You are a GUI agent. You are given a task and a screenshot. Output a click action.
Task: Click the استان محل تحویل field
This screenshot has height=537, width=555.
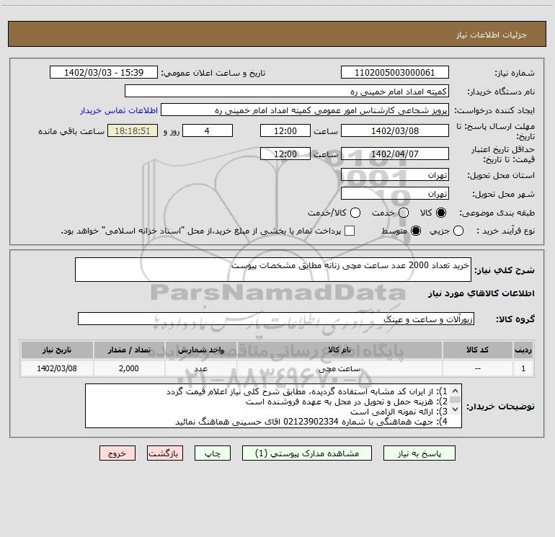395,174
